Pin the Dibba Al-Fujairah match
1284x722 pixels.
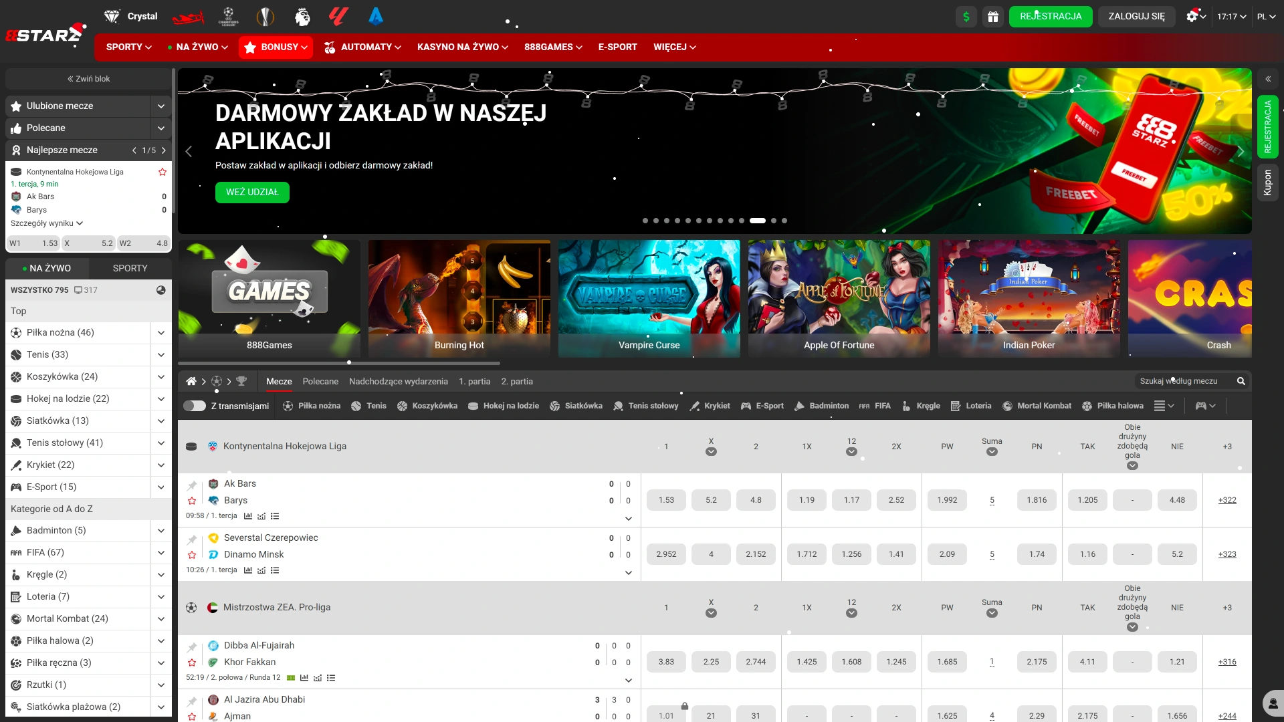(192, 647)
